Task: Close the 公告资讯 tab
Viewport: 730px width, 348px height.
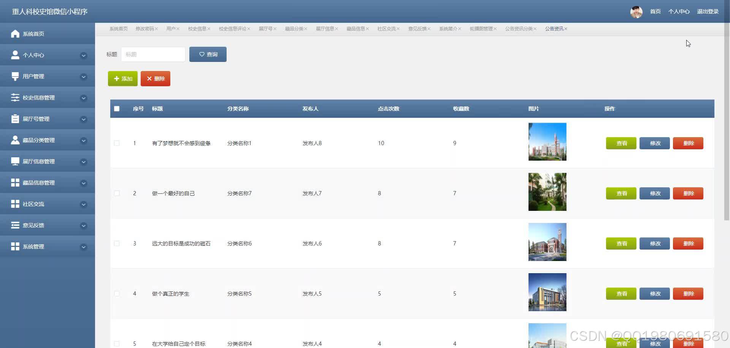Action: (x=566, y=29)
